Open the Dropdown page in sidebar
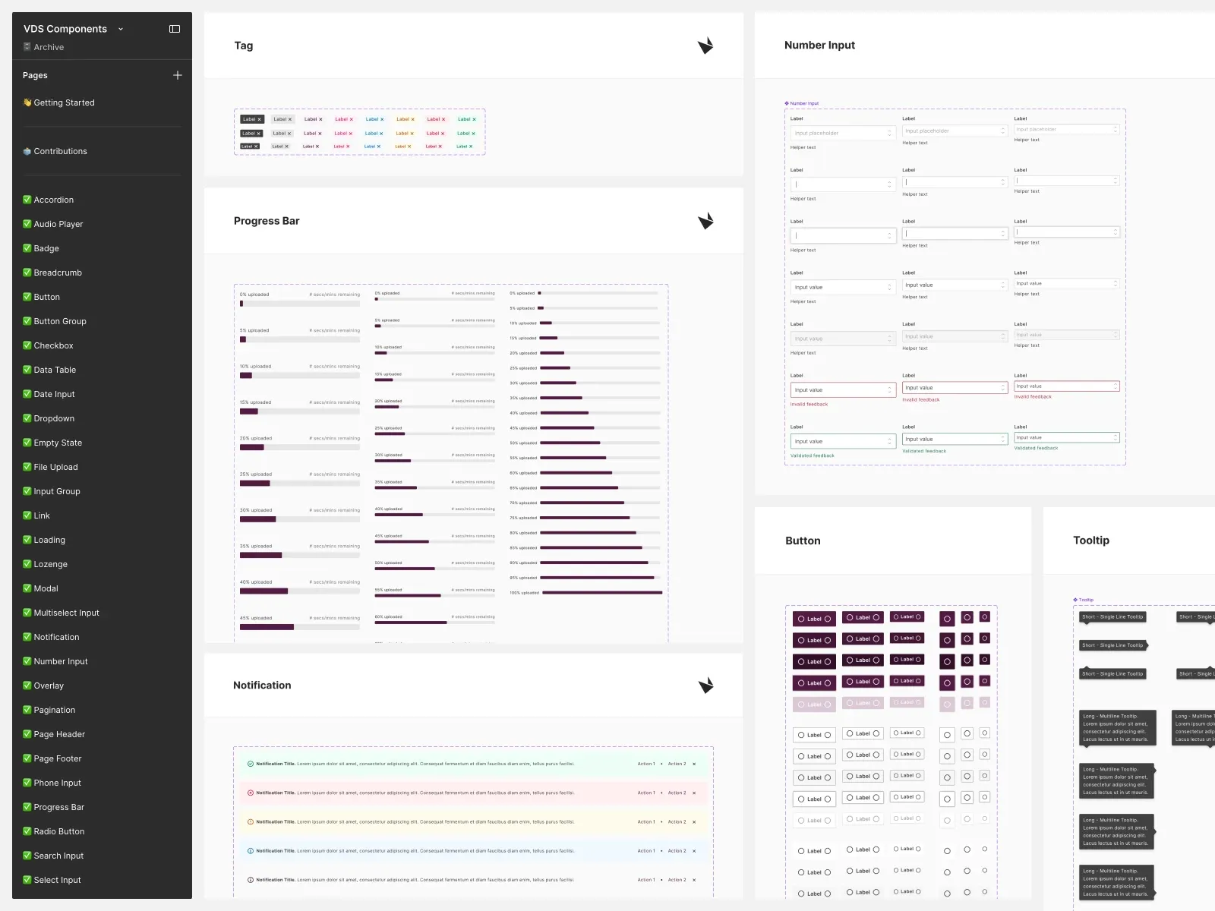Image resolution: width=1215 pixels, height=911 pixels. pos(54,418)
